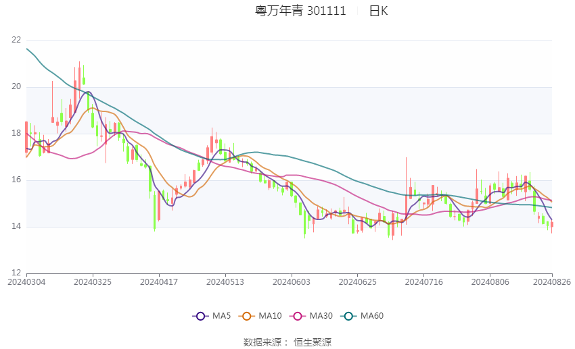Click the 22 value on the y-axis
Screen dimensions: 575x349
(16, 40)
